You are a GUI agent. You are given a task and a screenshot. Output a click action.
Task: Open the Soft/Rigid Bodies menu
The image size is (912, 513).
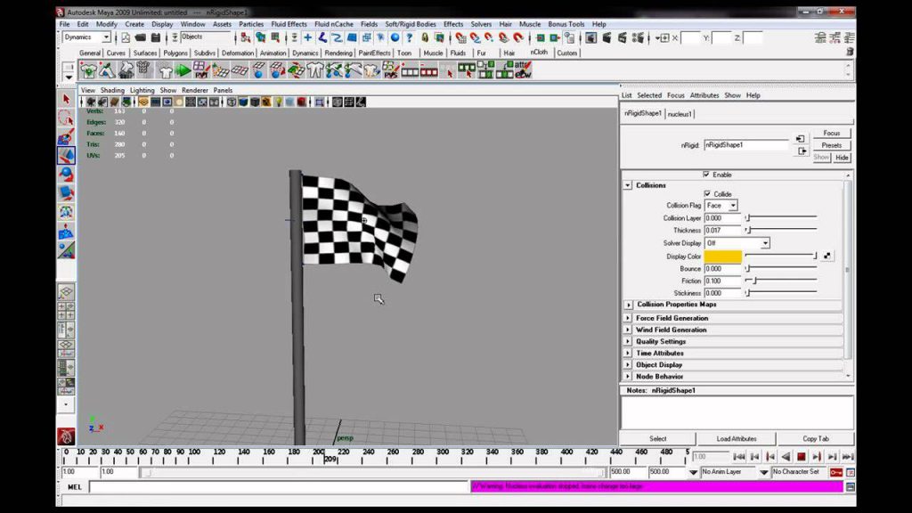[x=411, y=24]
